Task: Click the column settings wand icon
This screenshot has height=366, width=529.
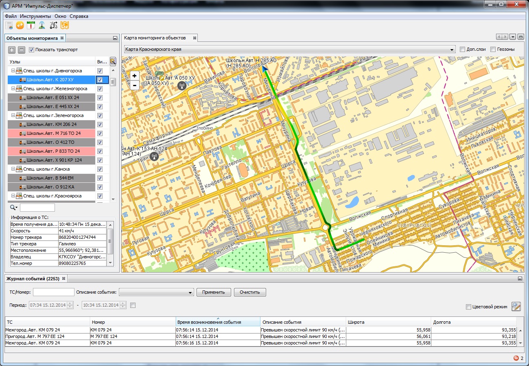Action: point(113,61)
